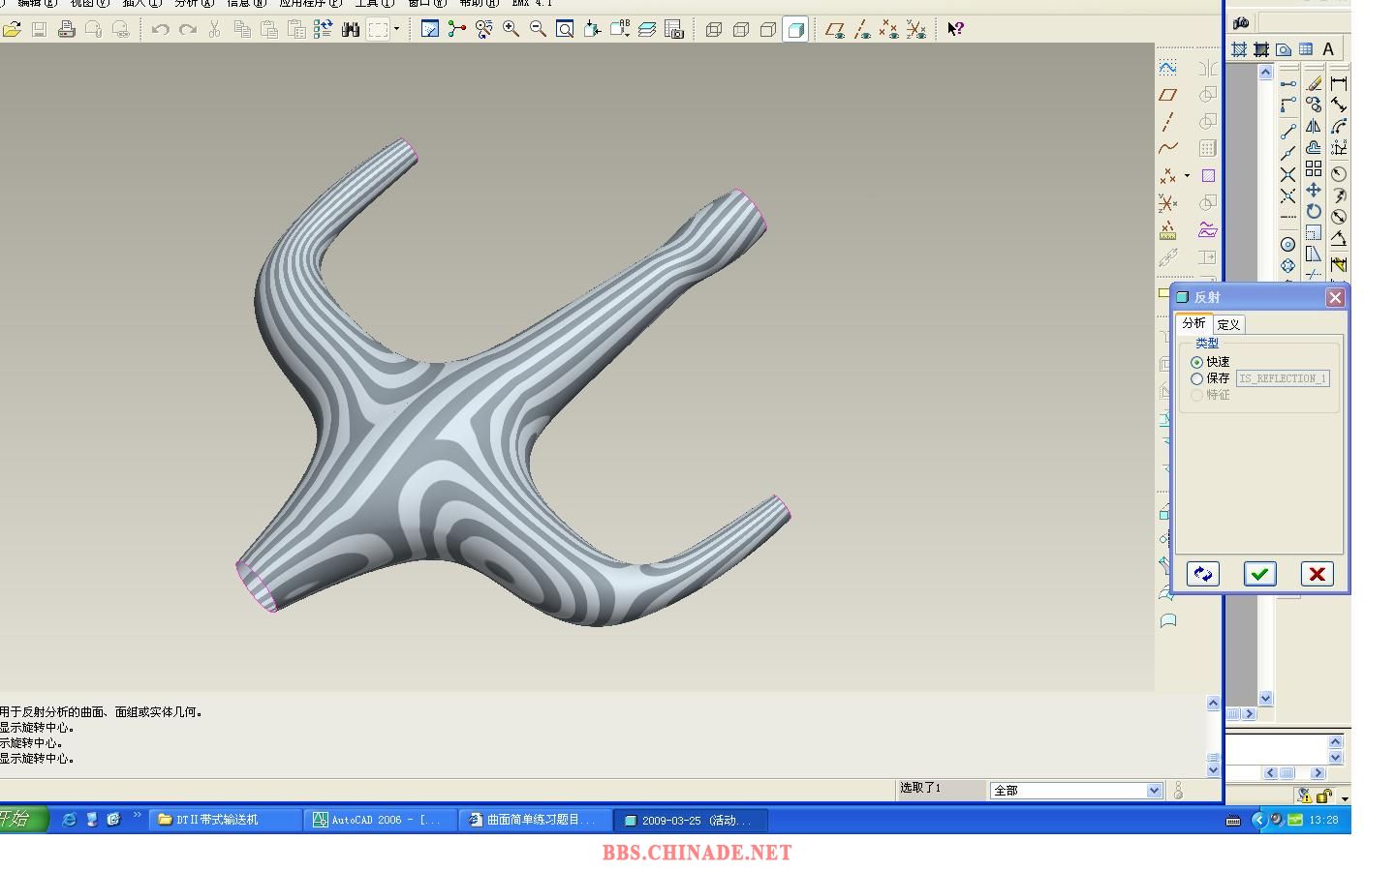Toggle datum planes display icon
The height and width of the screenshot is (871, 1395).
click(x=834, y=29)
